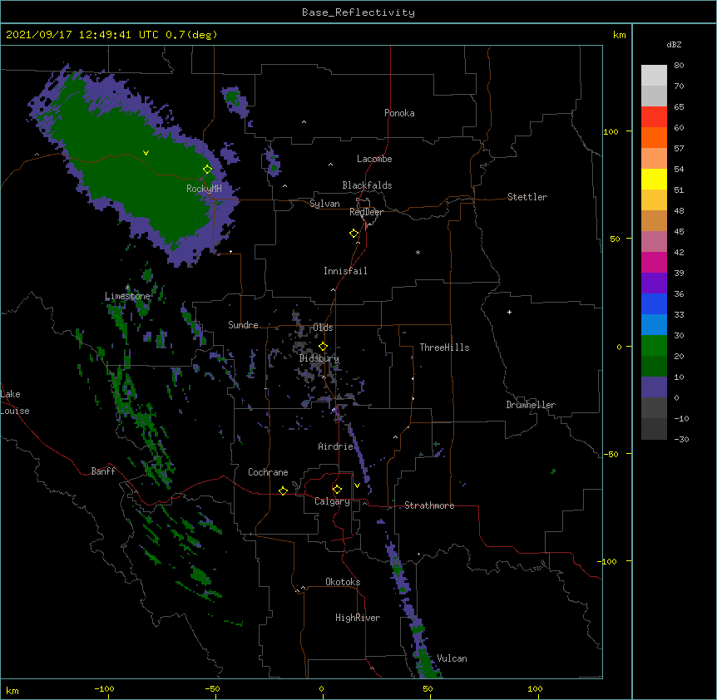
Task: Click the orange 60-57 dBZ swatch
Action: [x=654, y=137]
